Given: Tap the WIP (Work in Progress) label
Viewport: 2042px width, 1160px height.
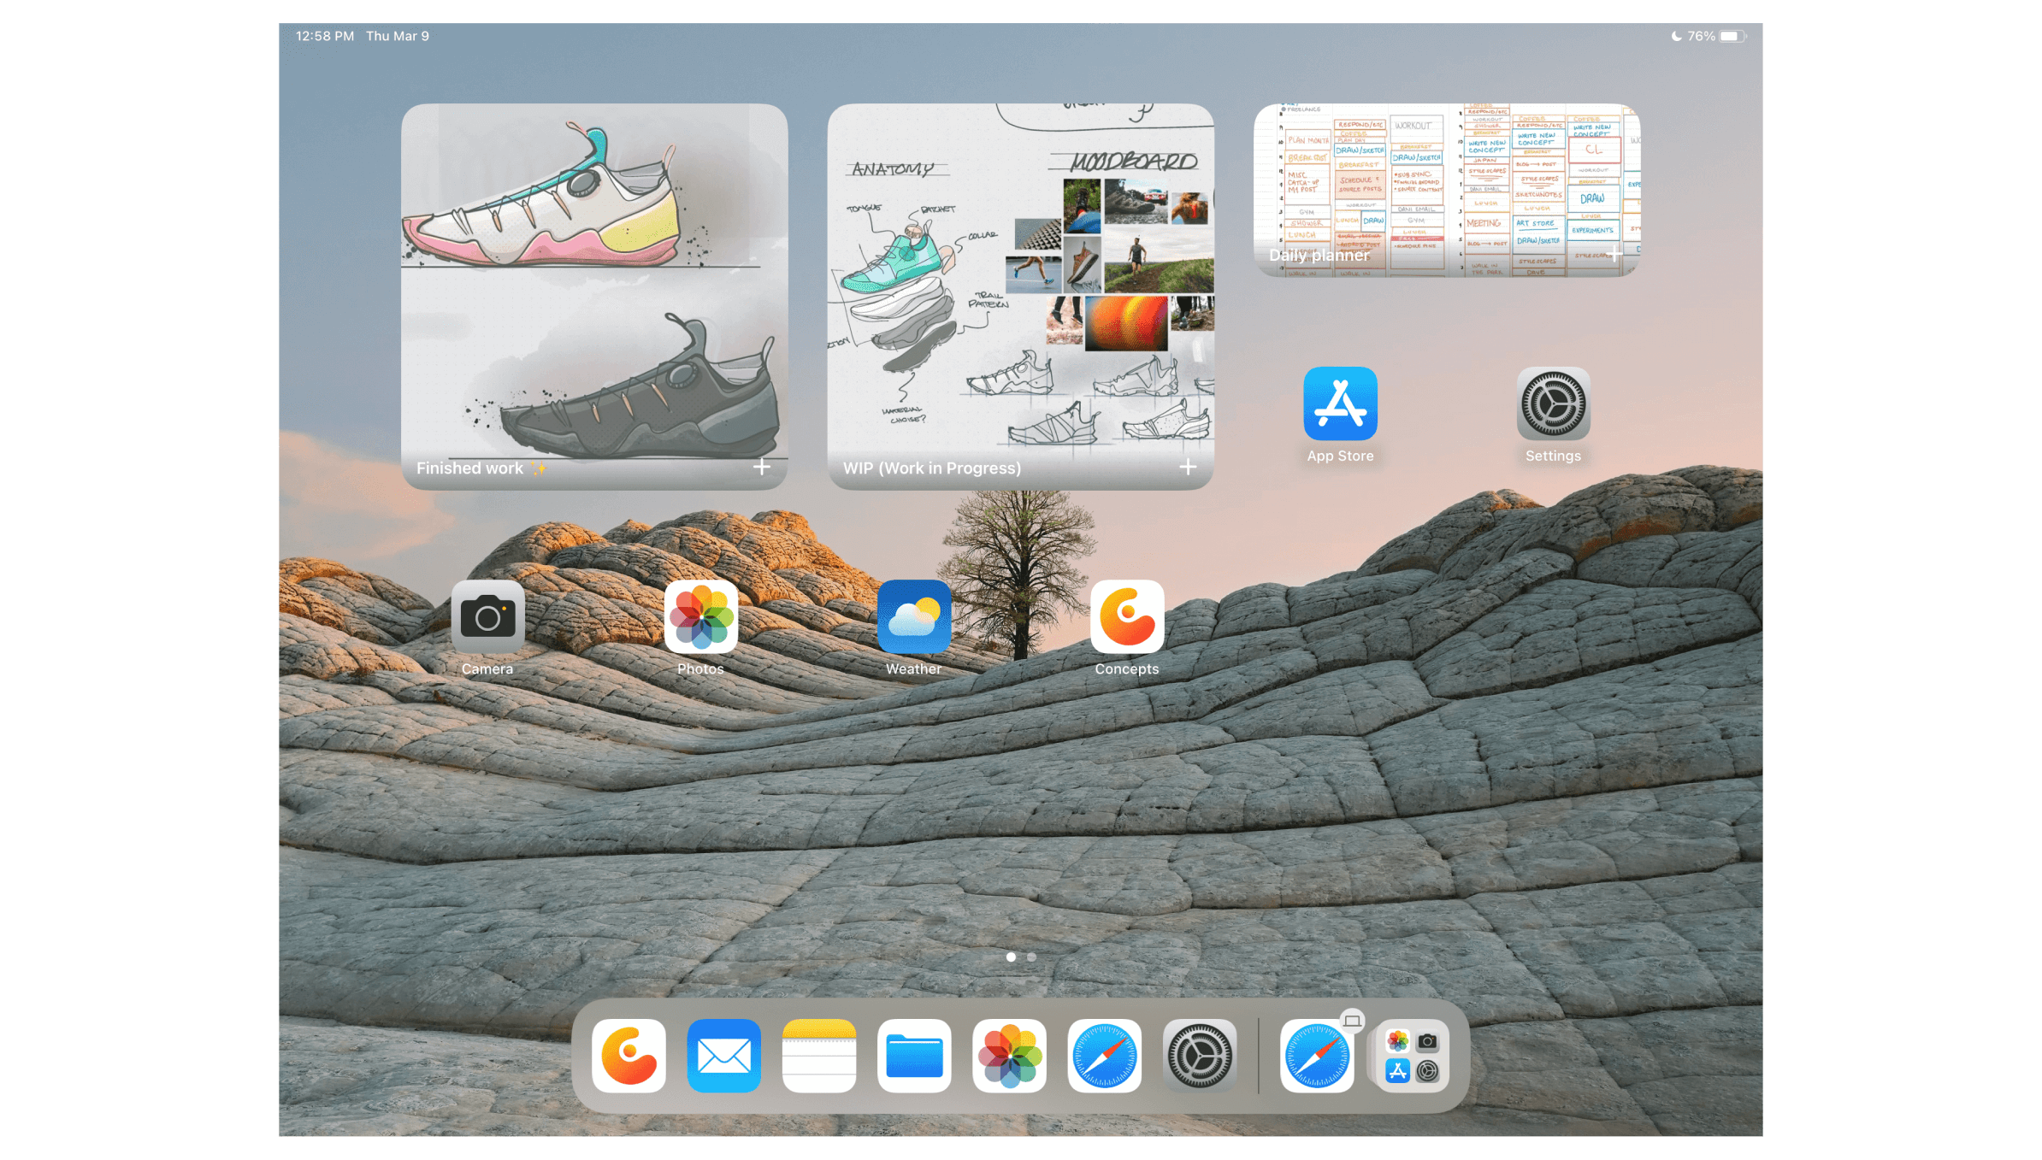Looking at the screenshot, I should point(932,468).
